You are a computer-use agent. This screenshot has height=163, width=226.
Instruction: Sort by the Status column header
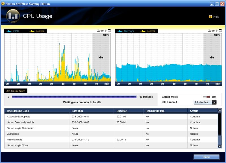(x=203, y=111)
